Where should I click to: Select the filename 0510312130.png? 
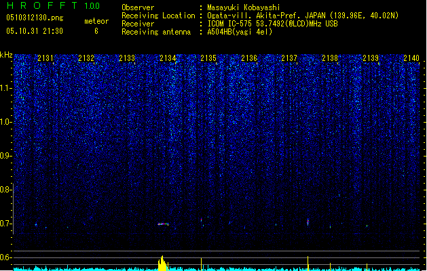pyautogui.click(x=35, y=18)
